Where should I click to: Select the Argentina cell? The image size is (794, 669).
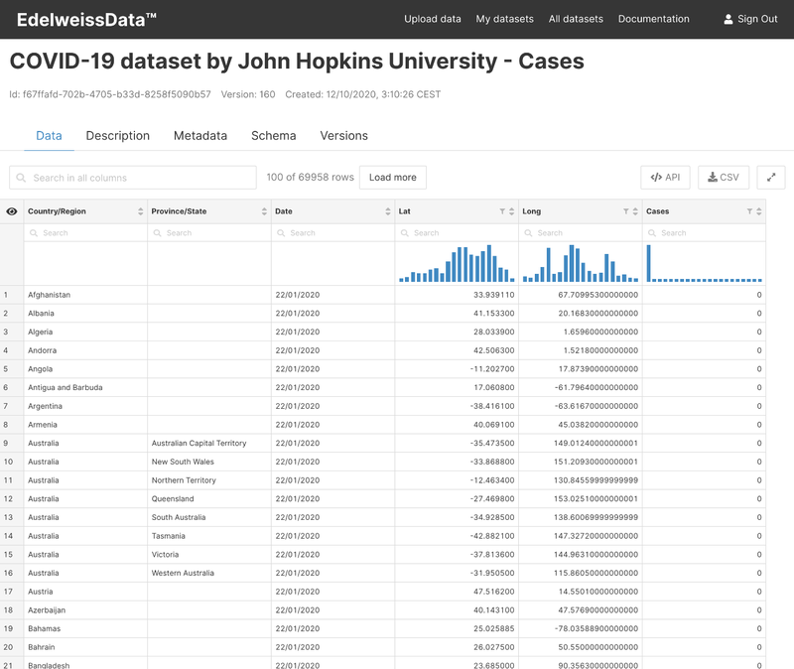(85, 406)
